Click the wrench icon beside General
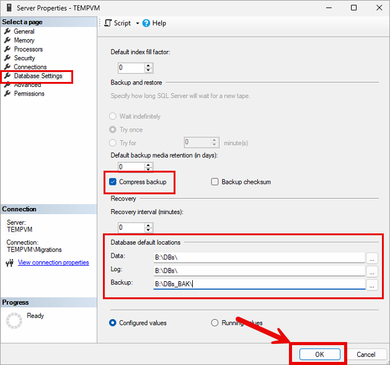 pyautogui.click(x=7, y=31)
